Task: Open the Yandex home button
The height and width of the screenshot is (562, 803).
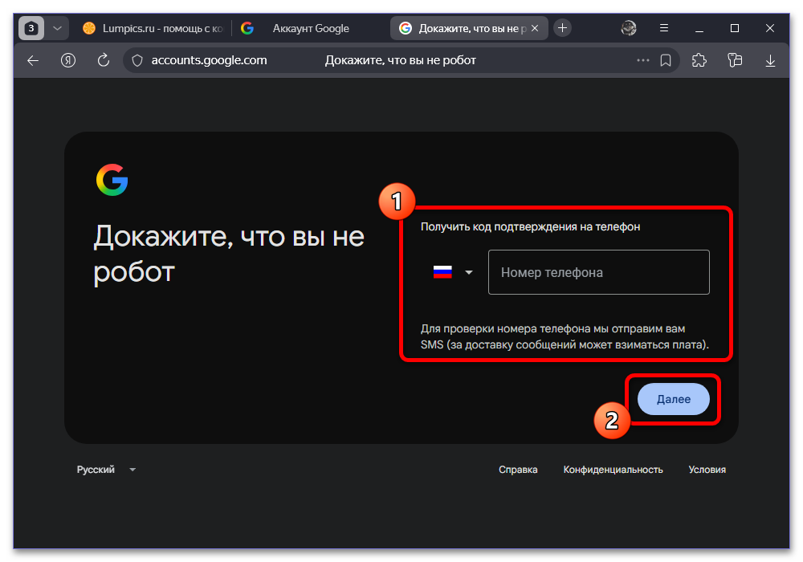Action: pyautogui.click(x=68, y=60)
